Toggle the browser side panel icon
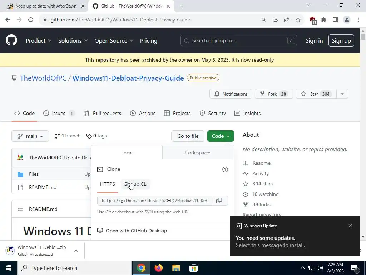Image resolution: width=366 pixels, height=275 pixels. (335, 20)
